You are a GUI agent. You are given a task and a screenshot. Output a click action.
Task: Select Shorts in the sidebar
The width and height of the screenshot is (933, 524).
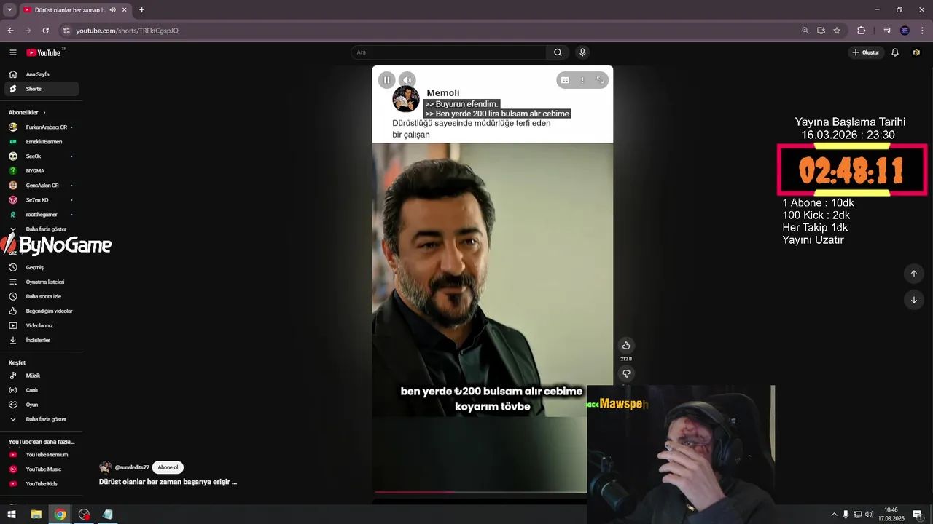tap(42, 89)
